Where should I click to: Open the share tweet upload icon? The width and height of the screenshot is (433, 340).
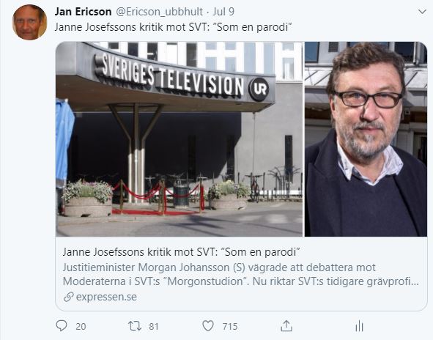point(286,326)
